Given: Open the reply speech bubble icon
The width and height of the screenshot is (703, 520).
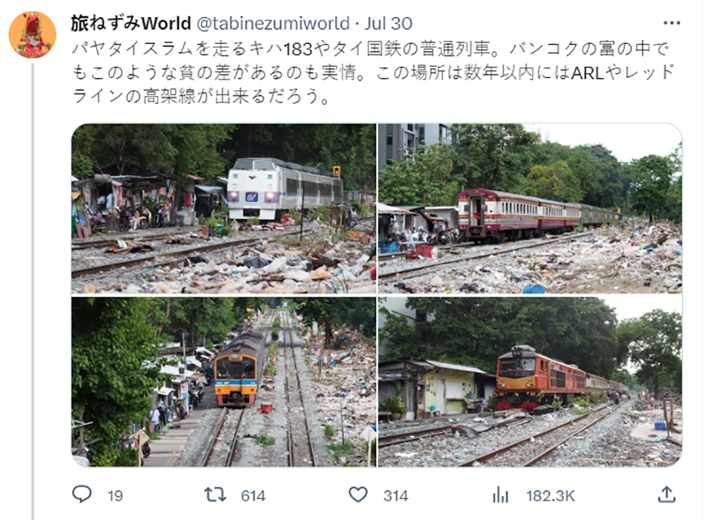Looking at the screenshot, I should (x=82, y=495).
